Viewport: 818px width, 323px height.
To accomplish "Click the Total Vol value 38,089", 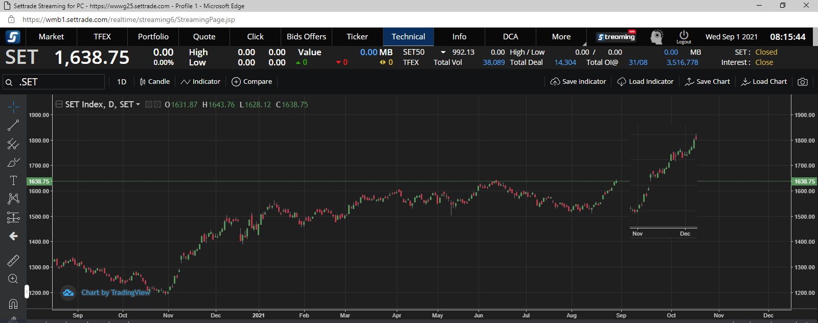I will click(x=494, y=62).
